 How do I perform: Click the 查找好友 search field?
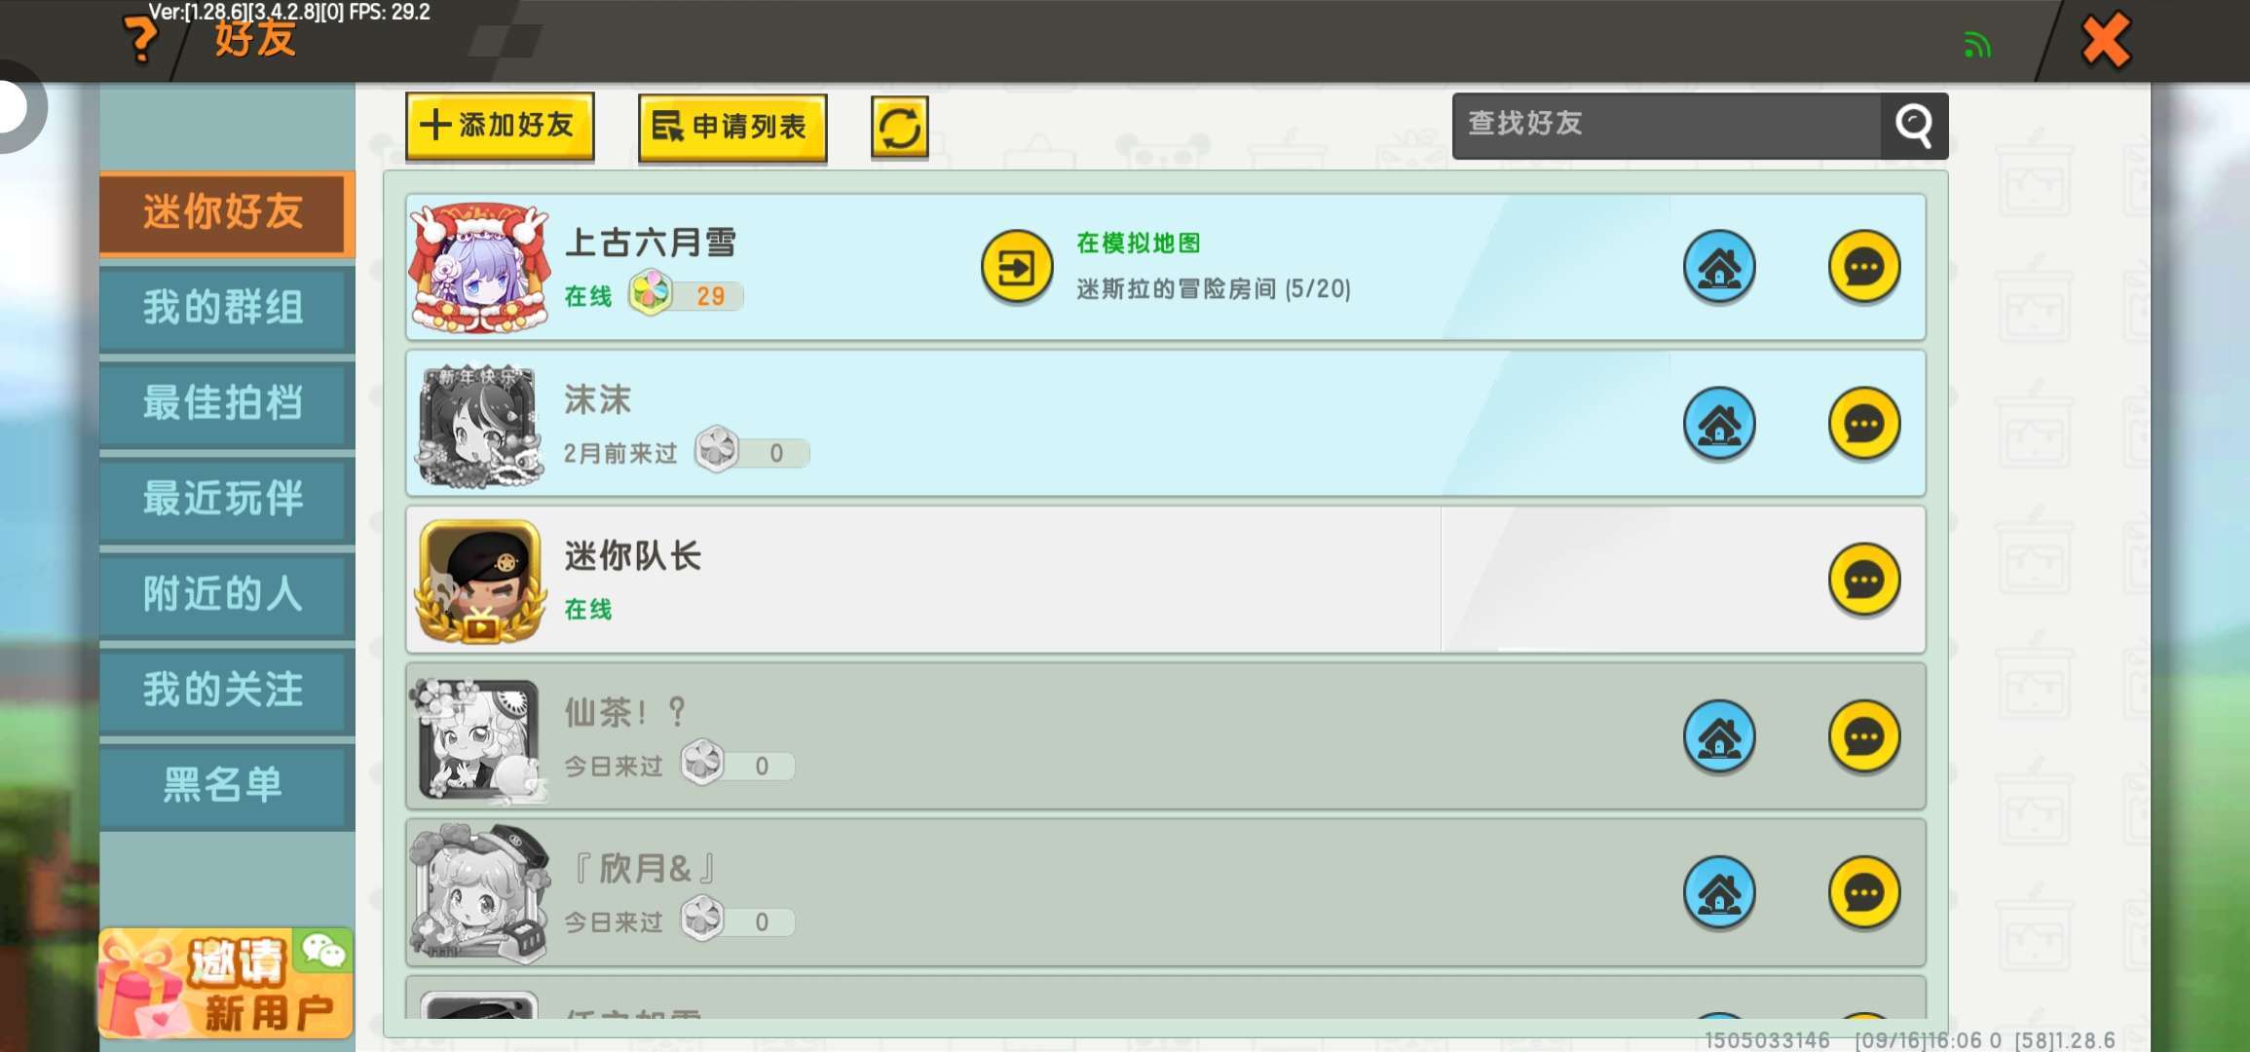click(1667, 126)
